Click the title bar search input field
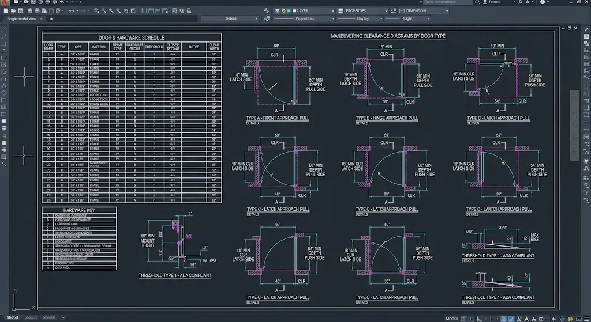The height and width of the screenshot is (322, 591). (448, 2)
